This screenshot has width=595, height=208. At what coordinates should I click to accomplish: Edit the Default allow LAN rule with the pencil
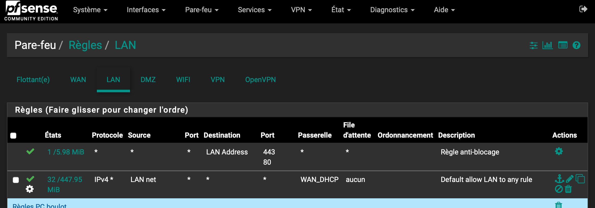(570, 179)
